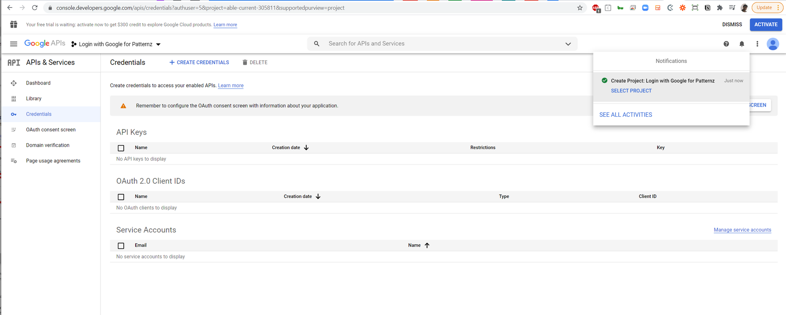This screenshot has height=315, width=786.
Task: Click the Chrome Update button
Action: pyautogui.click(x=767, y=7)
